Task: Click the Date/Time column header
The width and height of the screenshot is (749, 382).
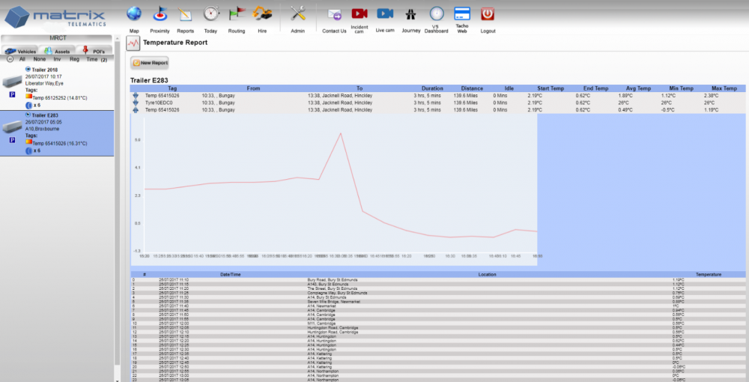Action: click(230, 275)
